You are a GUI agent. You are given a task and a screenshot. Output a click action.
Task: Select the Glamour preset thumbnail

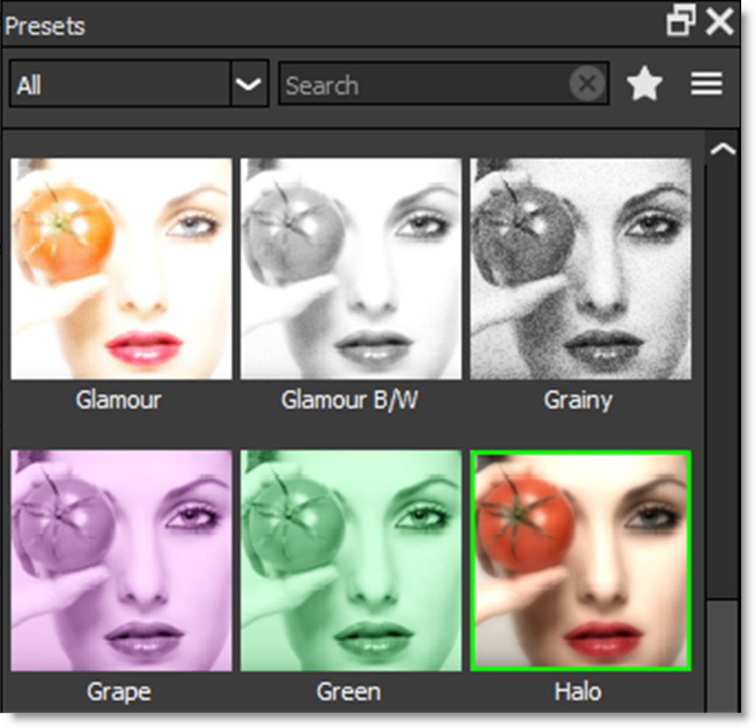pos(121,269)
